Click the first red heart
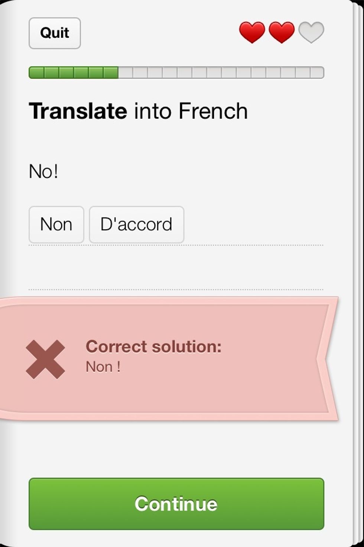364x547 pixels. [252, 32]
